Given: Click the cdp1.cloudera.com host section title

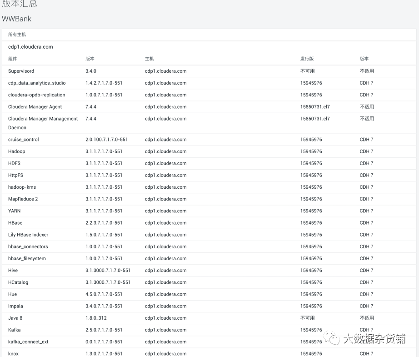Looking at the screenshot, I should point(30,47).
